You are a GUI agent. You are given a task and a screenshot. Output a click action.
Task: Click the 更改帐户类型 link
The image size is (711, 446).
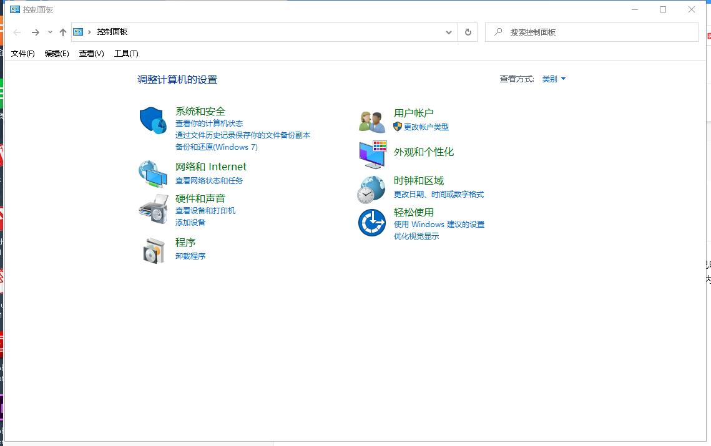pos(426,127)
